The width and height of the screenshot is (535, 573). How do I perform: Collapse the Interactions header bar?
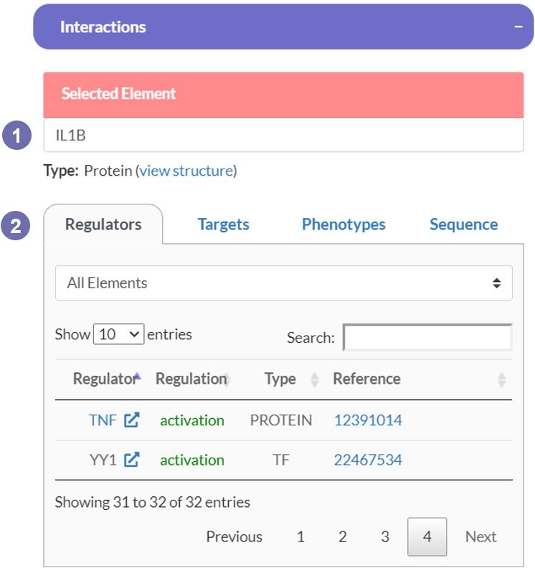[283, 27]
